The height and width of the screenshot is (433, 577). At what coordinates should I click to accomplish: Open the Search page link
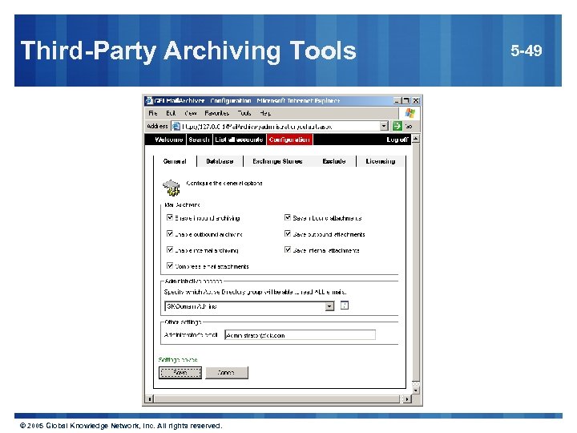pyautogui.click(x=199, y=140)
